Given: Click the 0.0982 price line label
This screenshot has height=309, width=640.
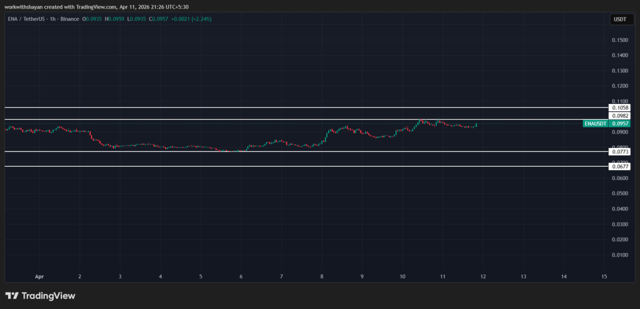Looking at the screenshot, I should pyautogui.click(x=620, y=115).
